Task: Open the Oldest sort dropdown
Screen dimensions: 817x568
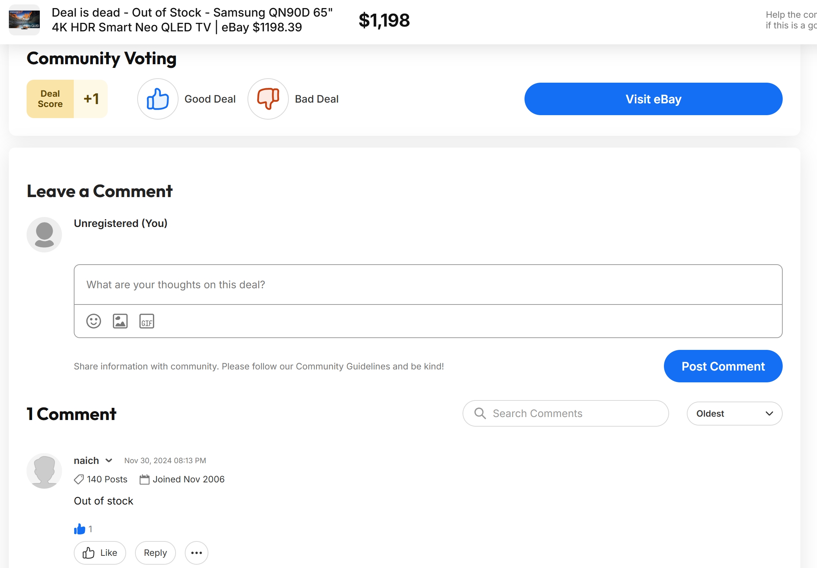Action: (x=734, y=413)
